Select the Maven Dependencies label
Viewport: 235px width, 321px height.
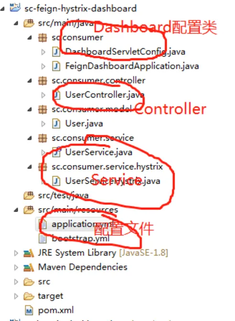tap(83, 267)
